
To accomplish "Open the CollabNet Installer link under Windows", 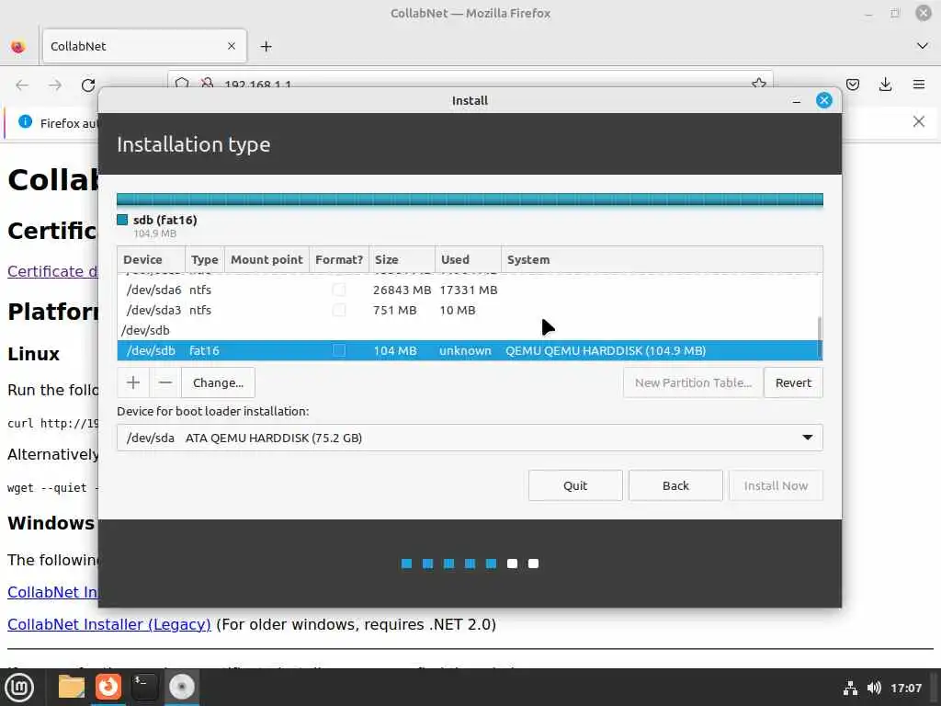I will pyautogui.click(x=52, y=592).
